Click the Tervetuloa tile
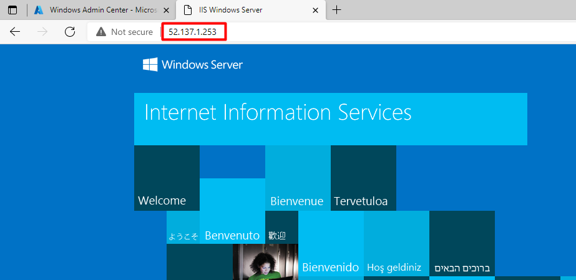 pos(363,178)
